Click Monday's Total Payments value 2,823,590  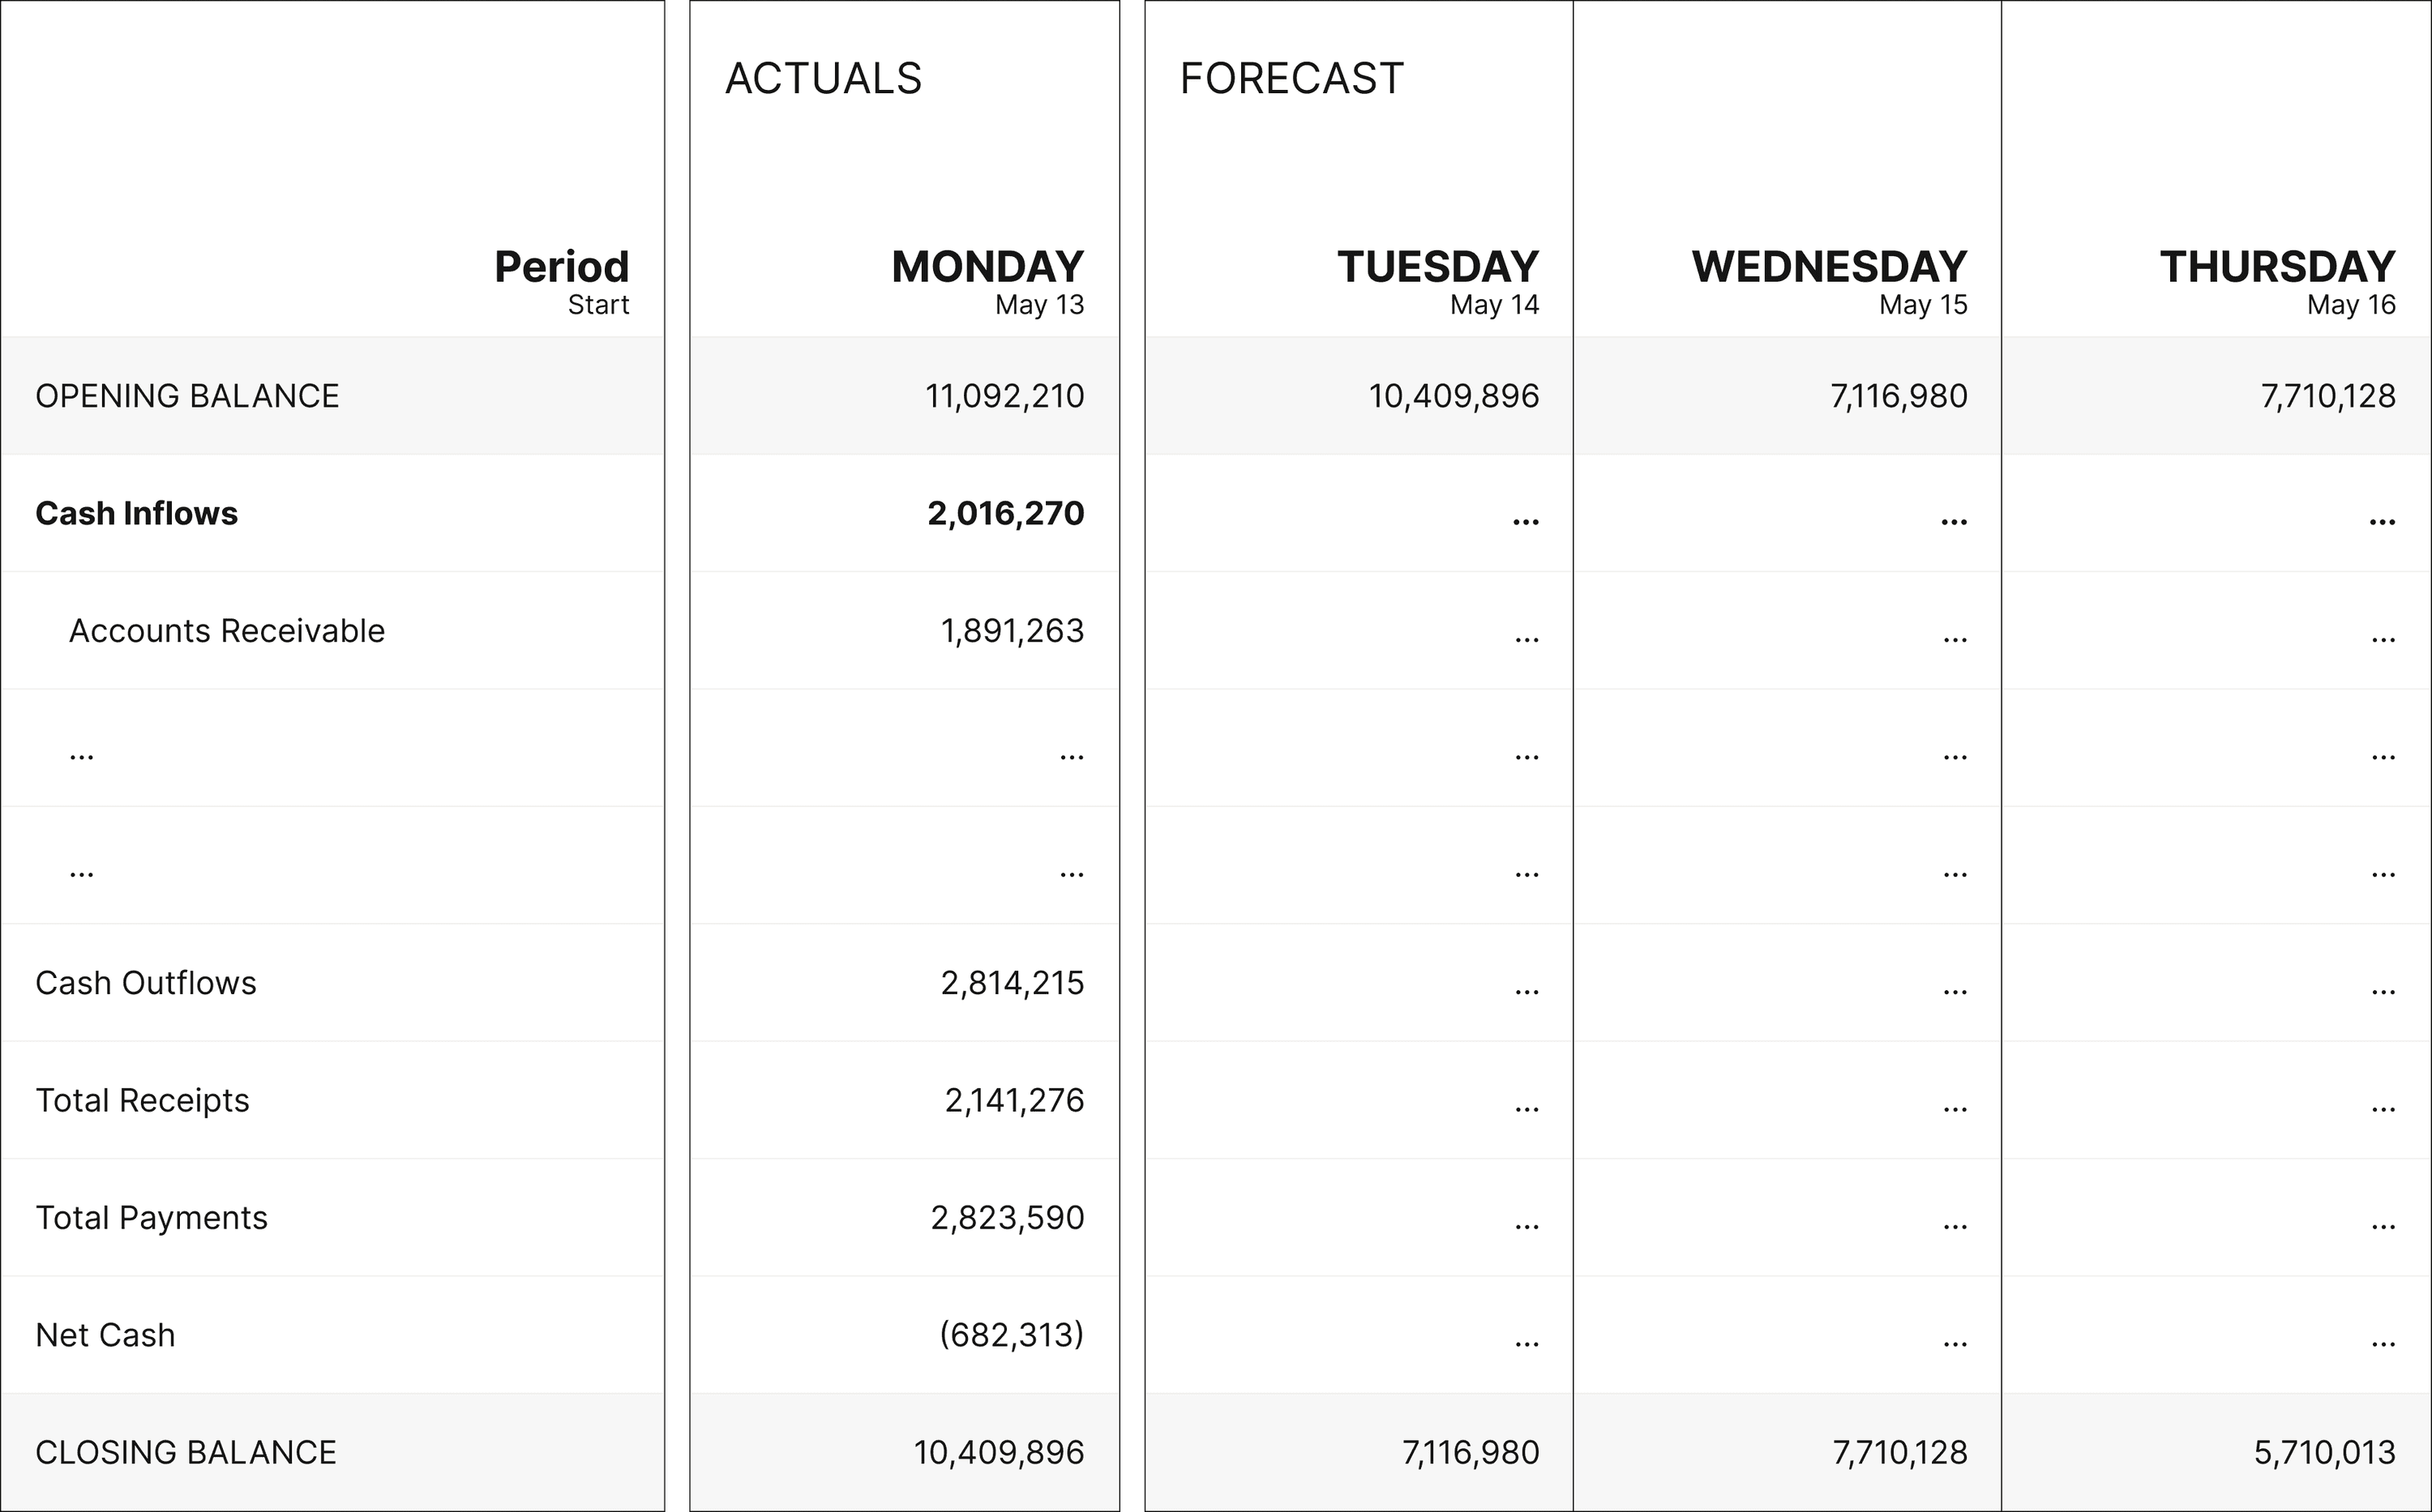tap(1006, 1218)
